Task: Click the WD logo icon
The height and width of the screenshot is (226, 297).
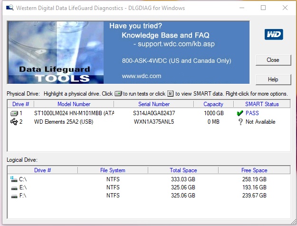Action: pos(274,34)
